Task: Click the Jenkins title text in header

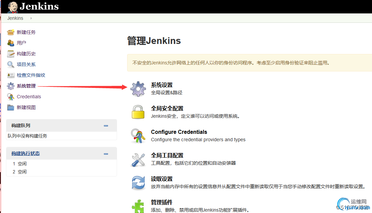Action: pyautogui.click(x=39, y=6)
